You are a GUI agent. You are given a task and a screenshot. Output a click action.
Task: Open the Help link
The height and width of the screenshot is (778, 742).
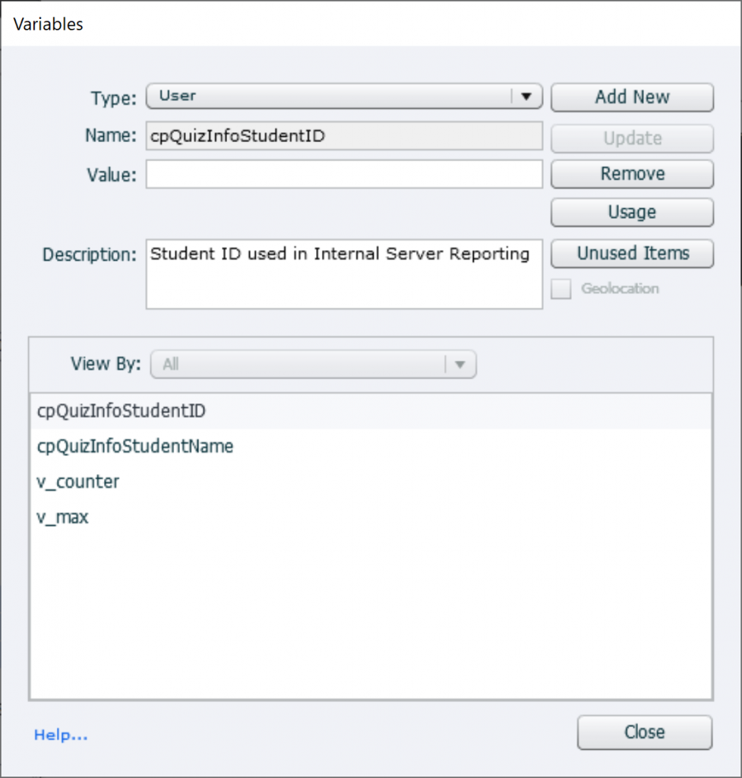pyautogui.click(x=60, y=735)
